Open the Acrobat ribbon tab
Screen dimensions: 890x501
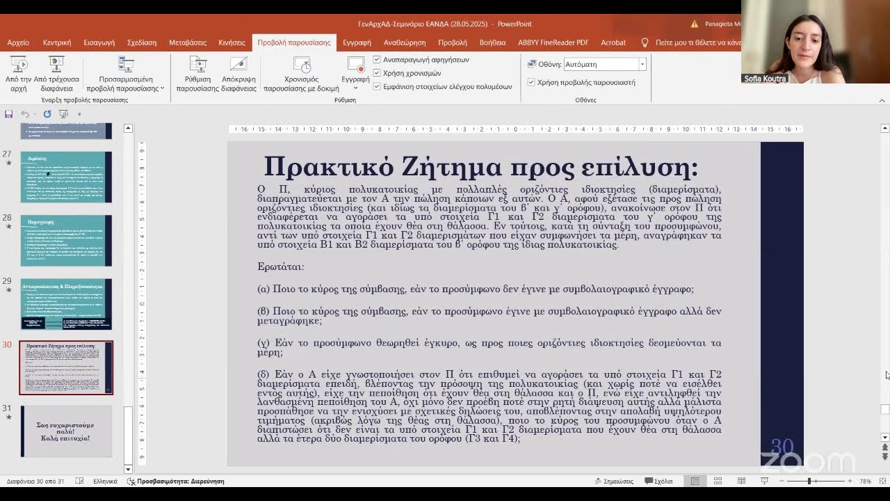613,42
